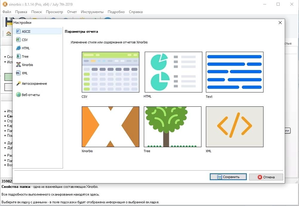The width and height of the screenshot is (299, 206).
Task: Click the Веб-отчеты globe icon
Action: [x=18, y=95]
